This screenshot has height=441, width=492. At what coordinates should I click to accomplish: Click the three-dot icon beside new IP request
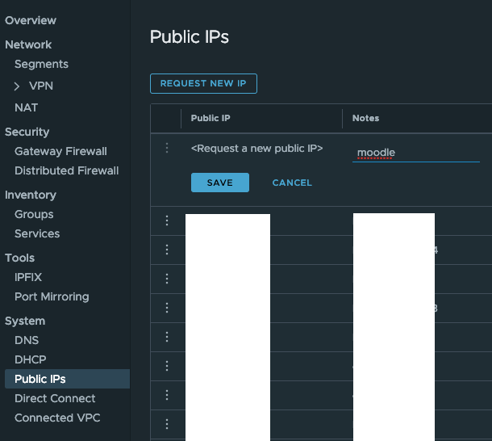167,148
